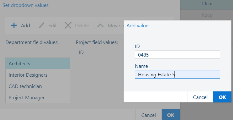This screenshot has width=233, height=120.
Task: Click the plus Add icon
Action: click(14, 25)
